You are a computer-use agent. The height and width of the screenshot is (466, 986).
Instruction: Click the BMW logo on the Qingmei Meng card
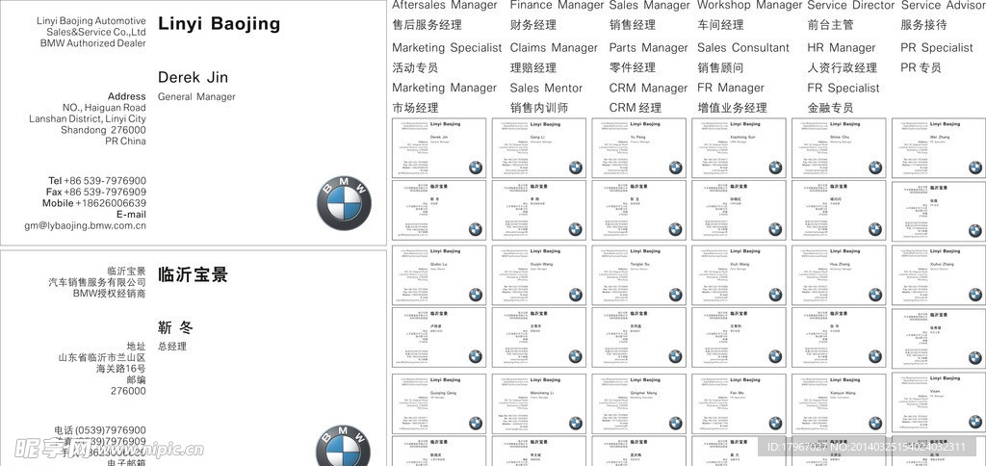tap(675, 424)
